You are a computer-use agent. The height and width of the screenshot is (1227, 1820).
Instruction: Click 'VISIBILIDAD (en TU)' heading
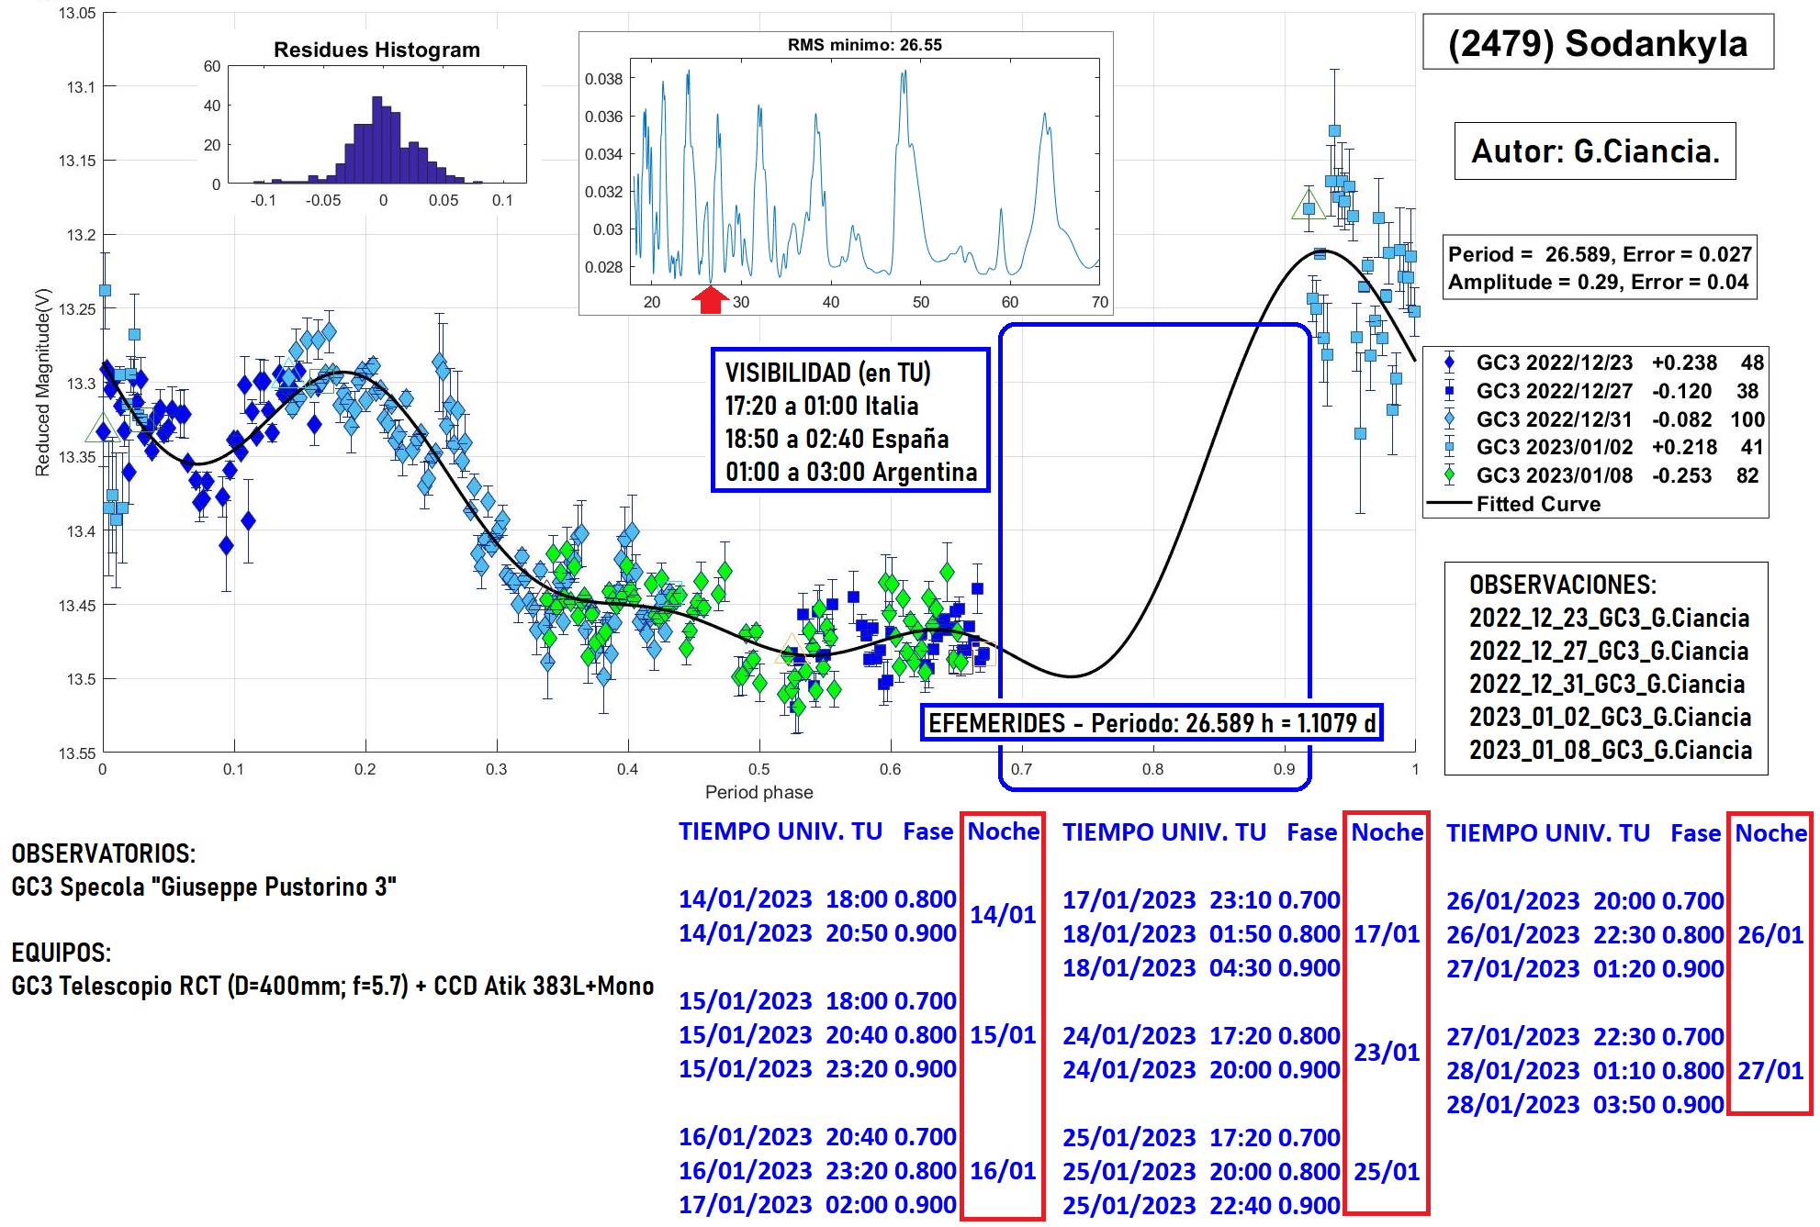[x=827, y=373]
